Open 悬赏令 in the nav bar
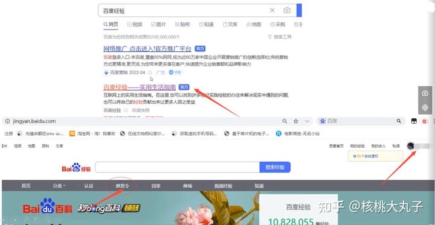The image size is (435, 225). [x=122, y=186]
